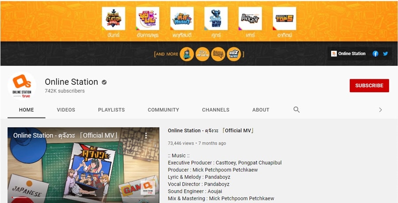Screen dimensions: 398x203
Task: Switch to the HOME tab
Action: click(27, 110)
